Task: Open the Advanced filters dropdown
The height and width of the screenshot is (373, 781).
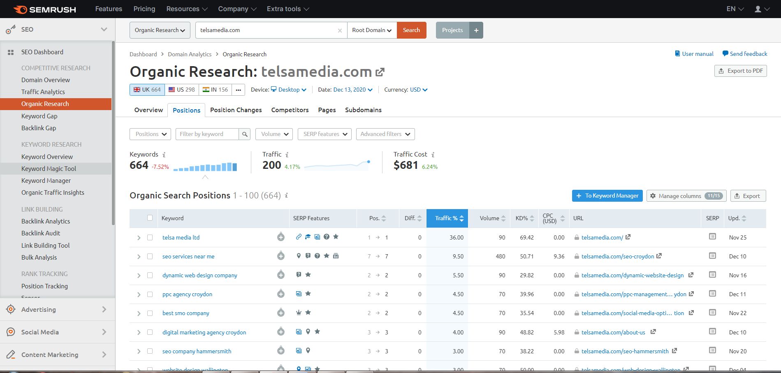Action: [x=385, y=134]
